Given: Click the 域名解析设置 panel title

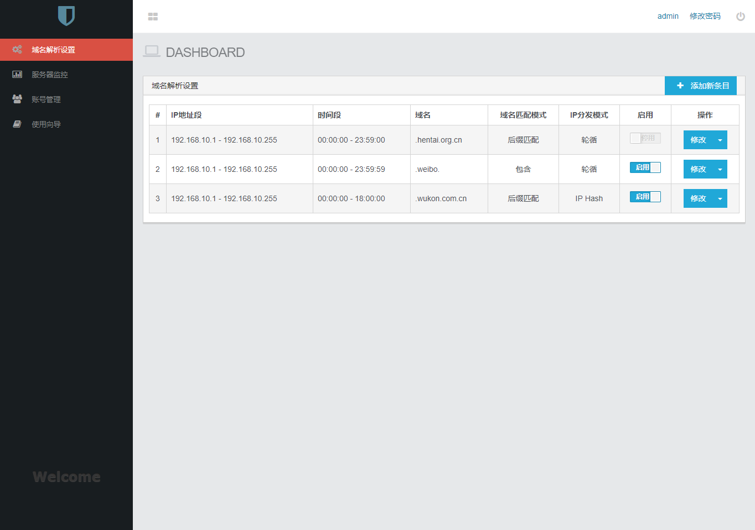Looking at the screenshot, I should [175, 86].
